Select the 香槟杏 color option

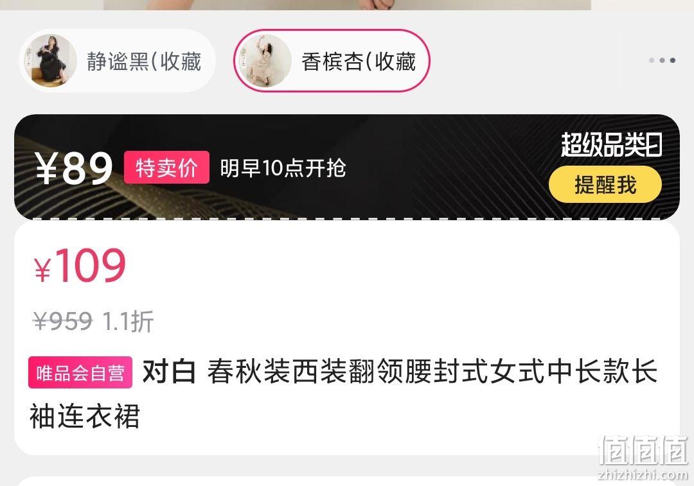332,60
